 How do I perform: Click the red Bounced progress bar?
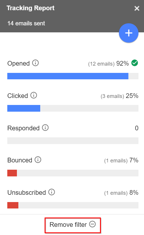click(x=12, y=173)
